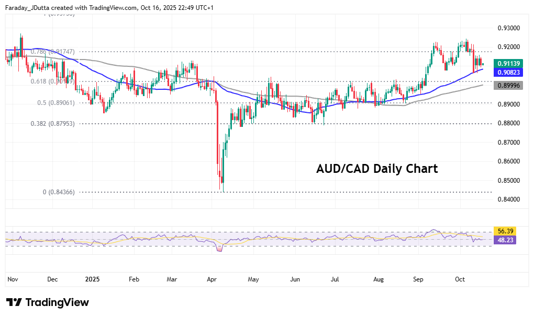Click the 0.93000 price axis label
Viewport: 534px width, 318px height.
tap(508, 28)
